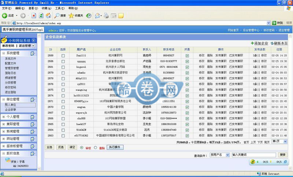Open Favorites star icon
This screenshot has width=293, height=177.
[x=71, y=16]
